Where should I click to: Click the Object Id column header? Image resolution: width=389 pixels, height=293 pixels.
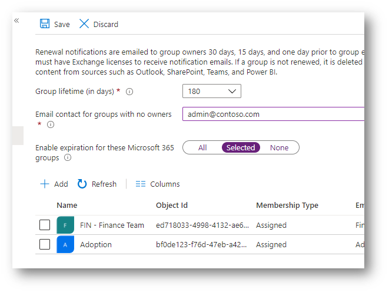[172, 205]
